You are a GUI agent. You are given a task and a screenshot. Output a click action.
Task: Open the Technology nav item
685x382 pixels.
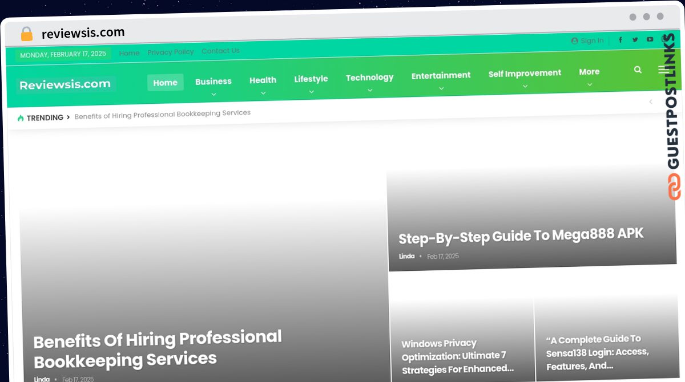(x=370, y=78)
